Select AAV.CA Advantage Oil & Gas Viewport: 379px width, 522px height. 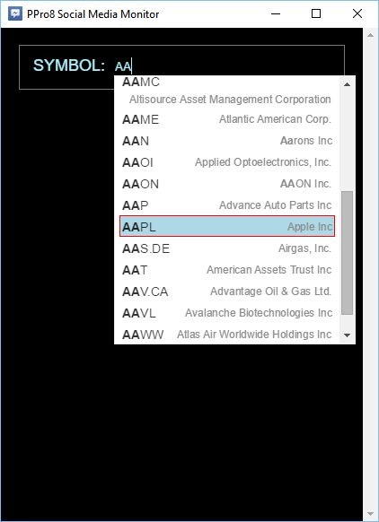point(227,291)
